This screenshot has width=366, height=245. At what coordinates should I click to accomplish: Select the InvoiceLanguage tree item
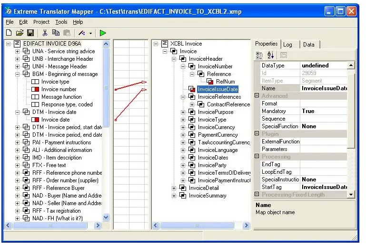(218, 150)
